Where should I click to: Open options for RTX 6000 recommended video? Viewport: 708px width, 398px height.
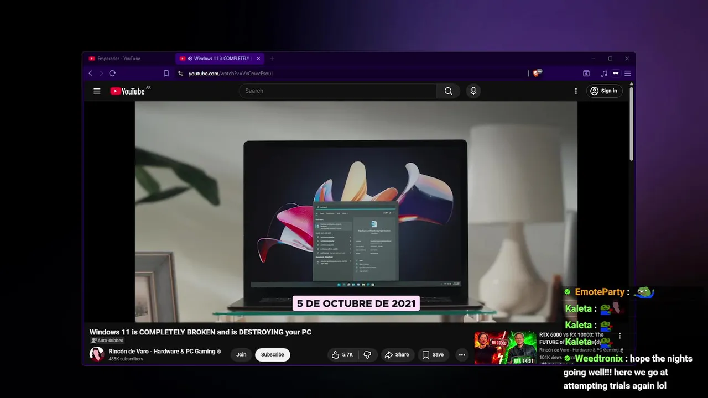coord(619,336)
